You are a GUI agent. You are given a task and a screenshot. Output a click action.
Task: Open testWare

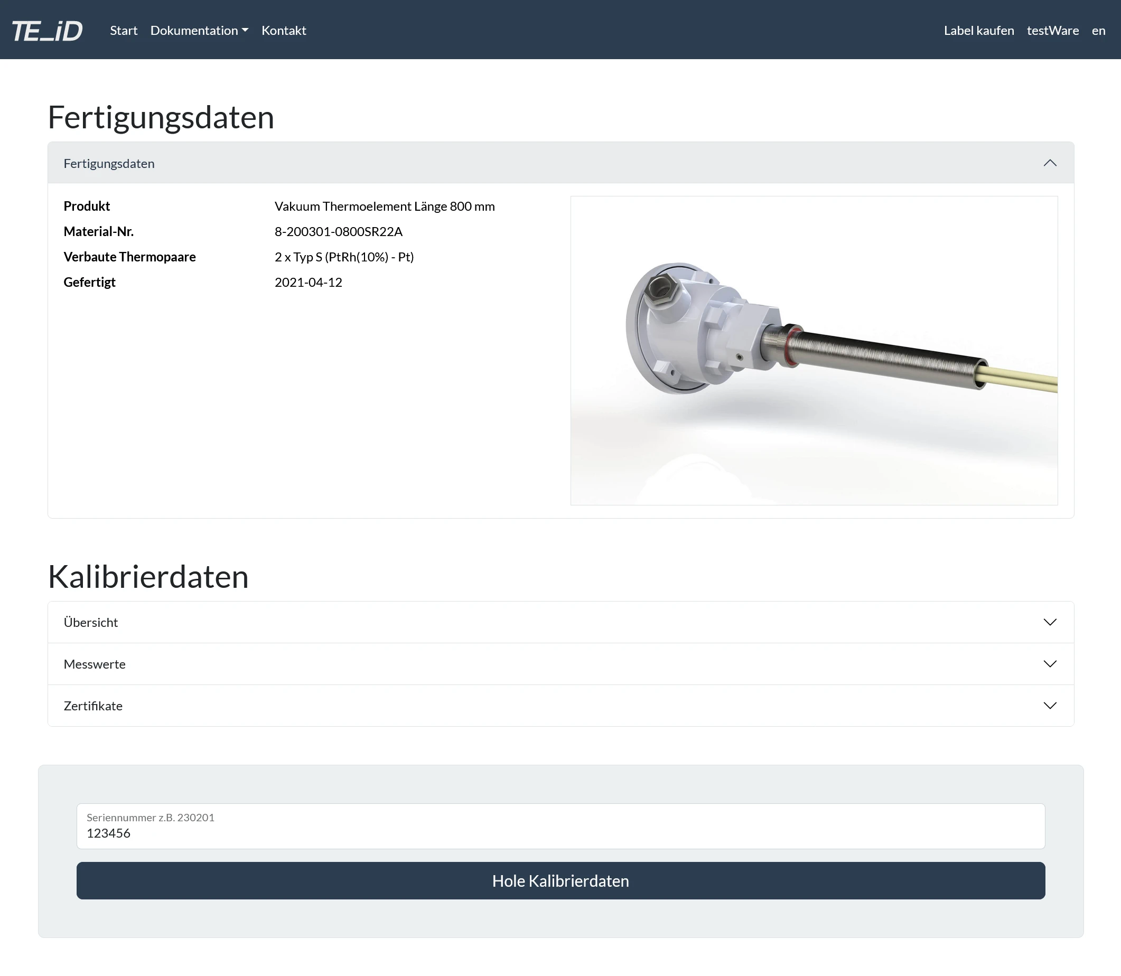coord(1052,31)
